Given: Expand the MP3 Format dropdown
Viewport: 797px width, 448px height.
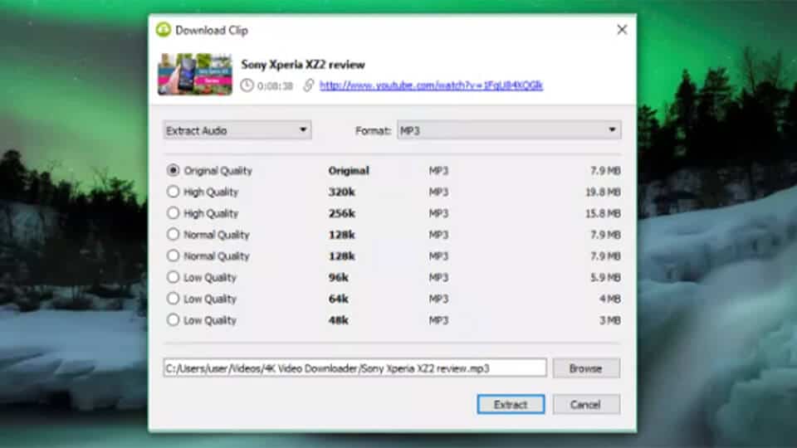Looking at the screenshot, I should (509, 130).
